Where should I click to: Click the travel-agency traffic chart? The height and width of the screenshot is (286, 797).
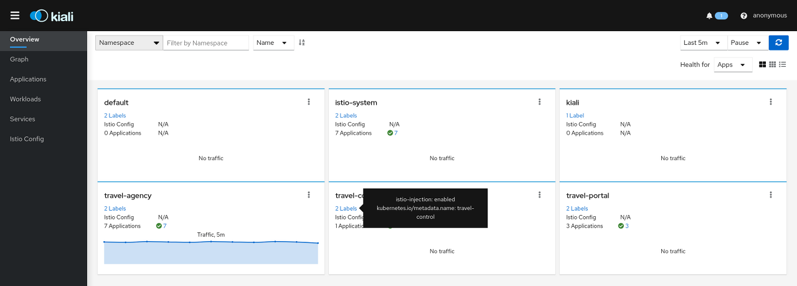click(211, 252)
